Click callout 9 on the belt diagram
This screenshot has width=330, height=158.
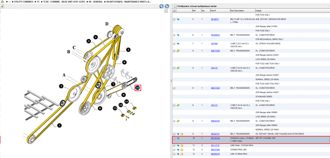[123, 95]
